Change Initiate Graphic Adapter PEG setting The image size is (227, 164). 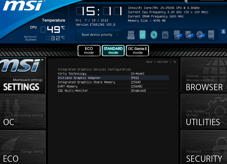click(x=135, y=78)
